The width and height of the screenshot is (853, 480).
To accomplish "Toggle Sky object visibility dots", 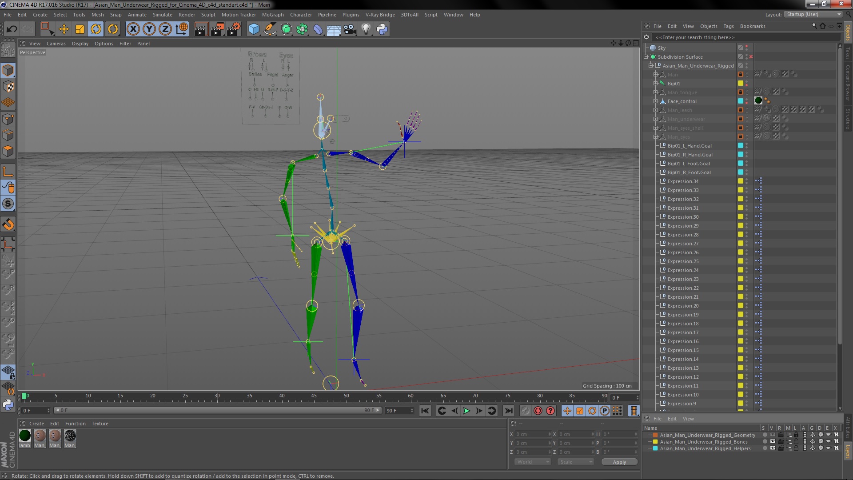I will pyautogui.click(x=747, y=48).
